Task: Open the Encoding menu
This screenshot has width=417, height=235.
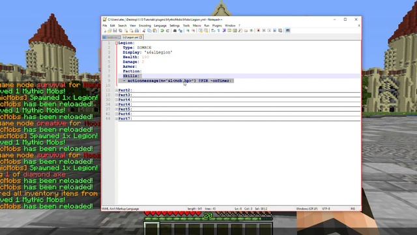Action: pos(145,25)
